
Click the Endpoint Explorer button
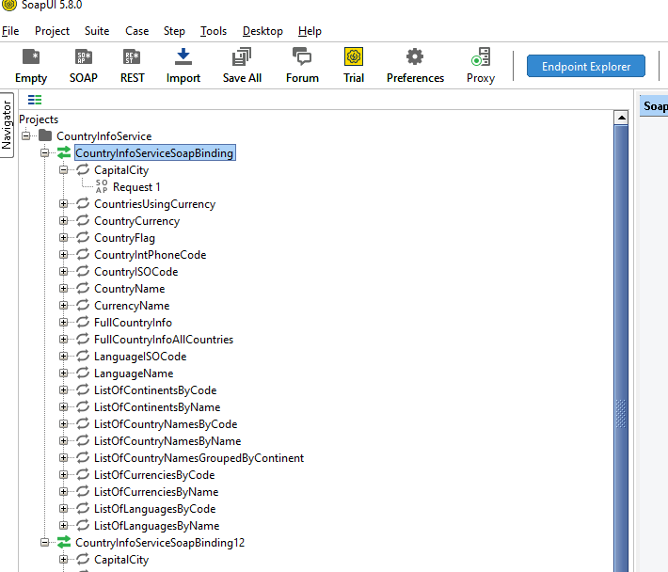coord(586,66)
